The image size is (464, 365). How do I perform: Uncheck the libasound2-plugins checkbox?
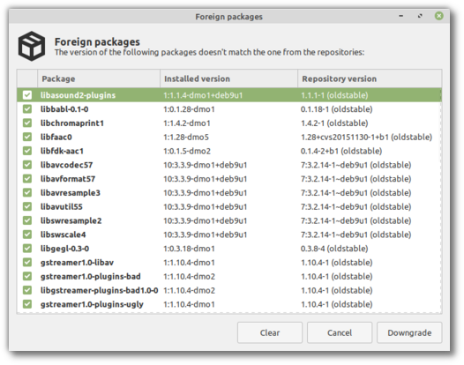point(27,95)
